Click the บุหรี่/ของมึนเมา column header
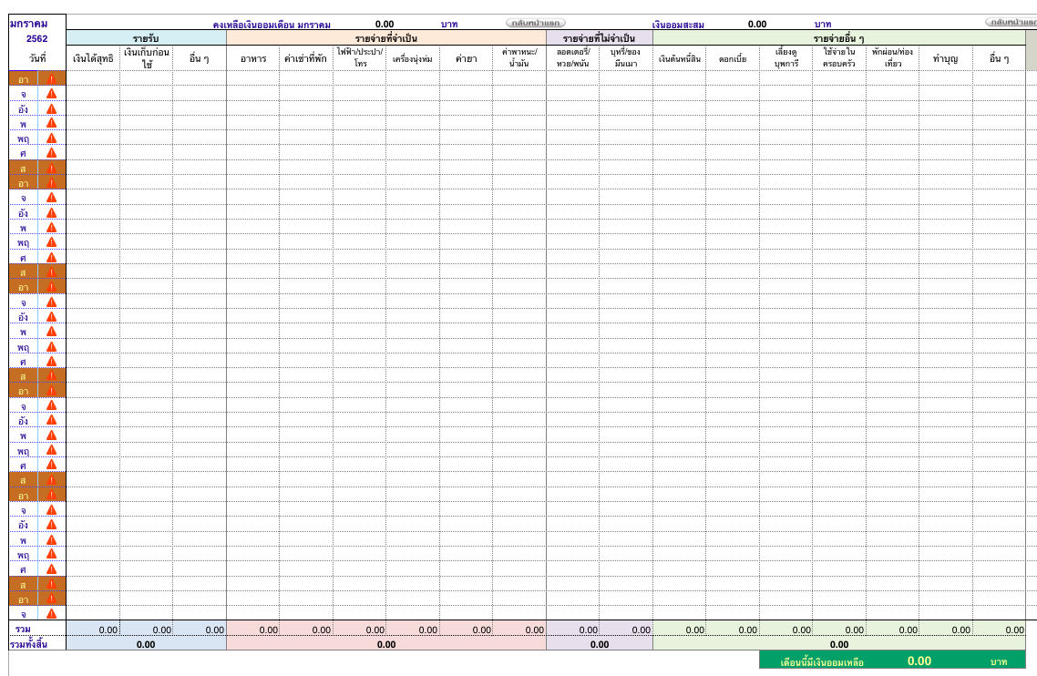 626,58
